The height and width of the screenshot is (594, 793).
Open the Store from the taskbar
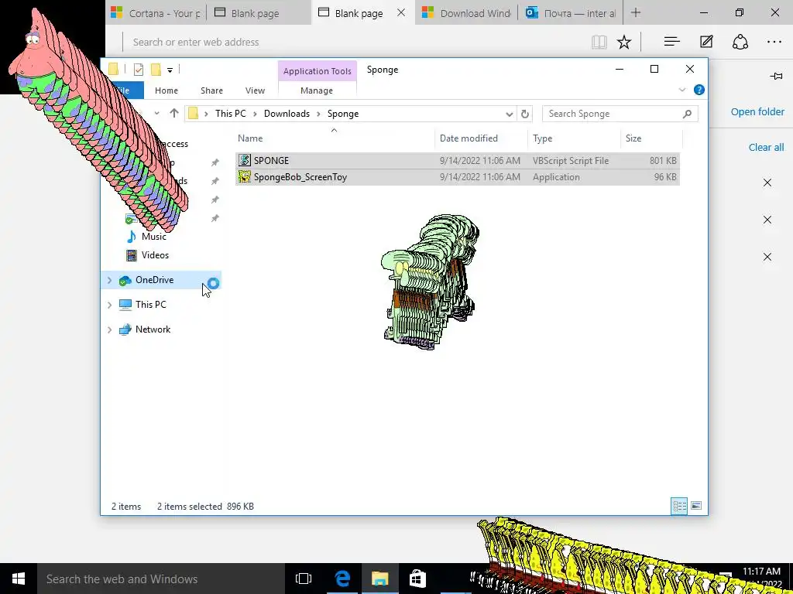[417, 579]
